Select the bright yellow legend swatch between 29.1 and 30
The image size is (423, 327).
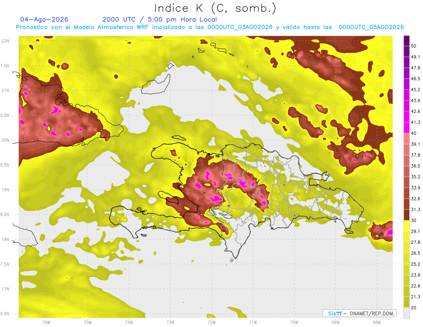coord(406,226)
